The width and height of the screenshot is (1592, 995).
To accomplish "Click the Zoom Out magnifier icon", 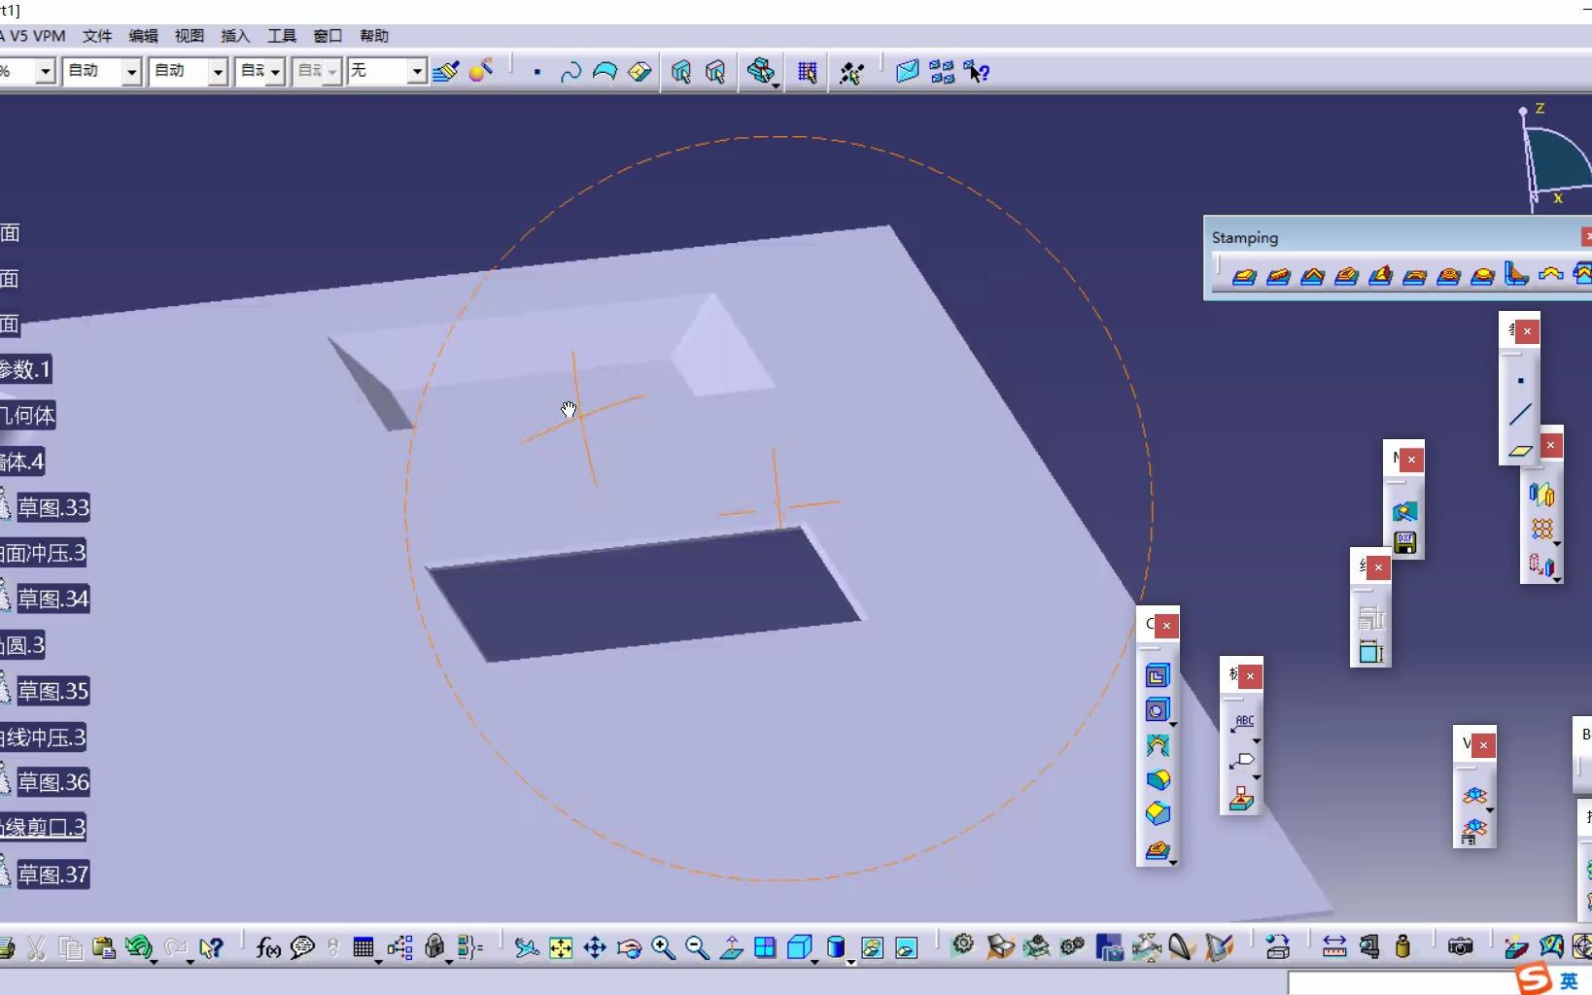I will pos(697,947).
